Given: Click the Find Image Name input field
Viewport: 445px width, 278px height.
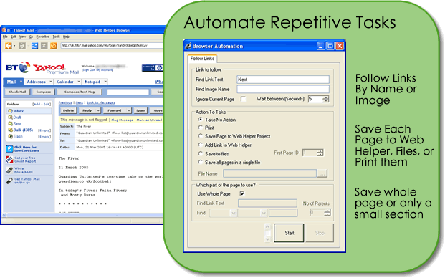Looking at the screenshot, I should 283,89.
